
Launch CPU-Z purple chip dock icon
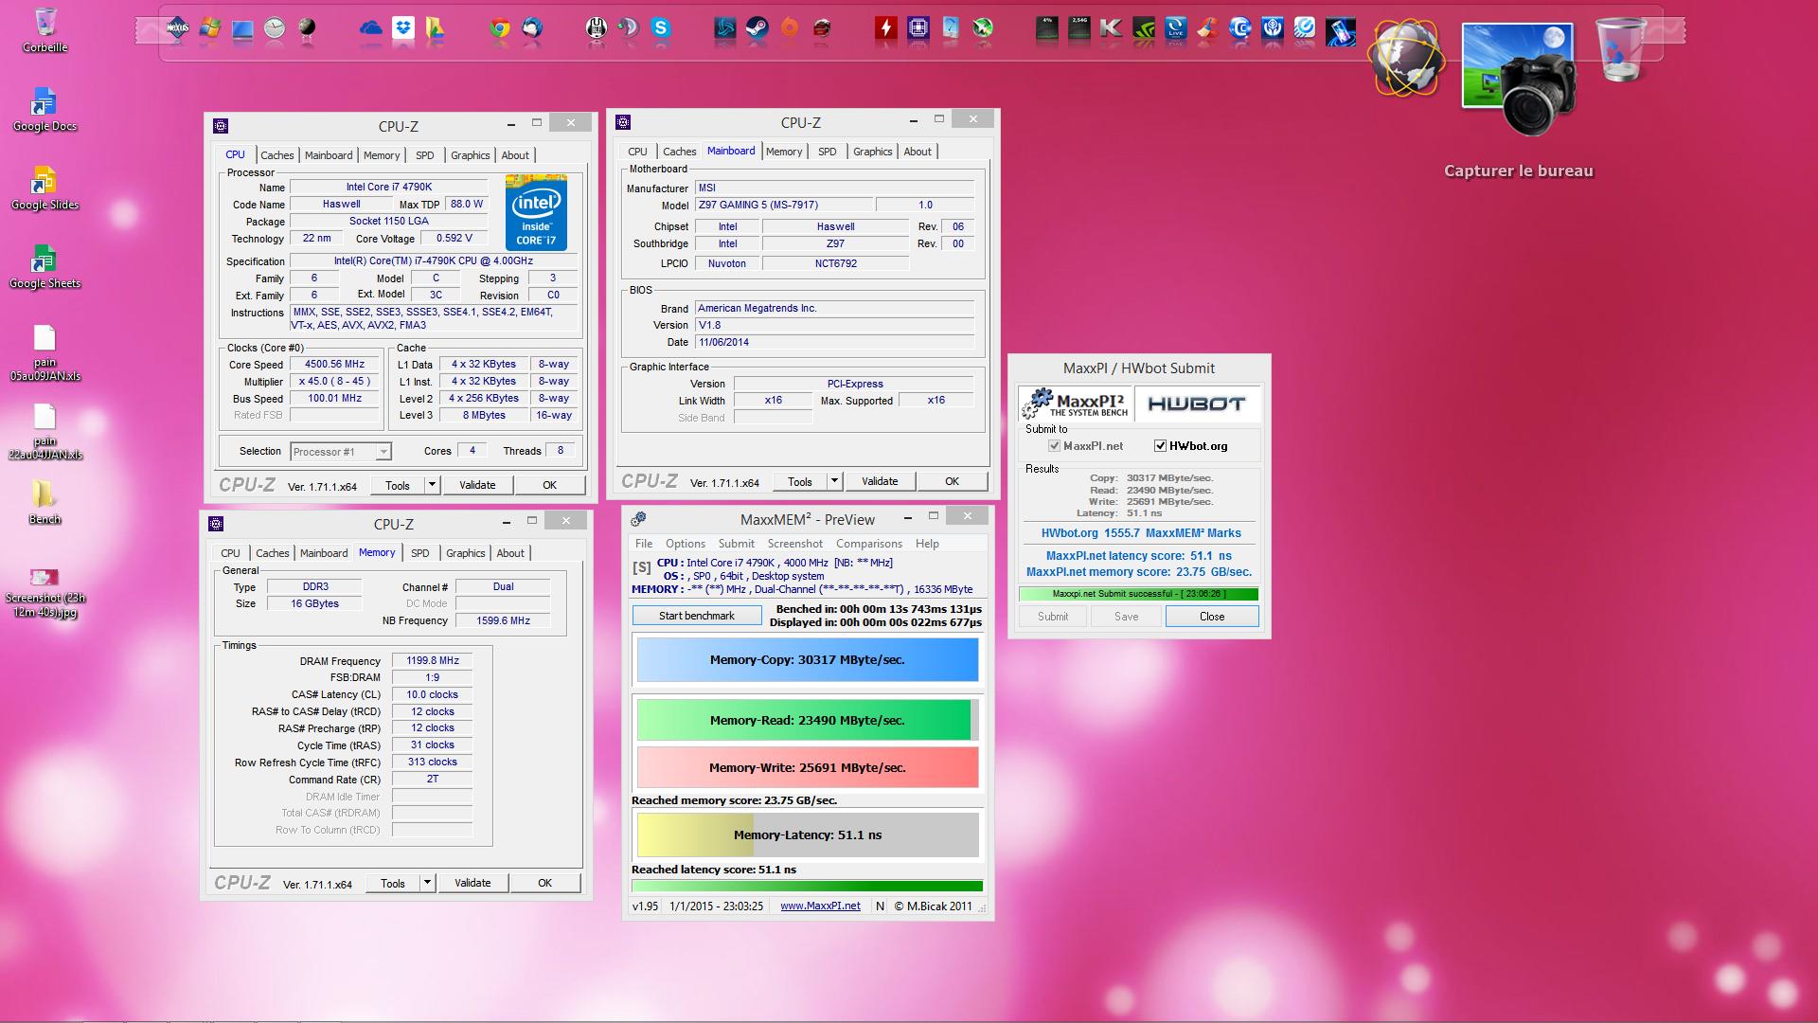point(918,28)
